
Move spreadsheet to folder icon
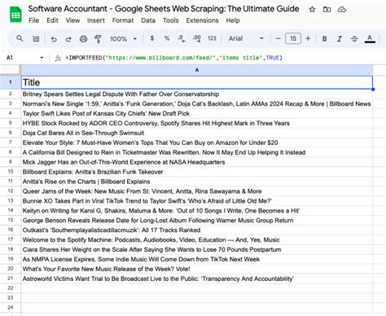pyautogui.click(x=327, y=10)
